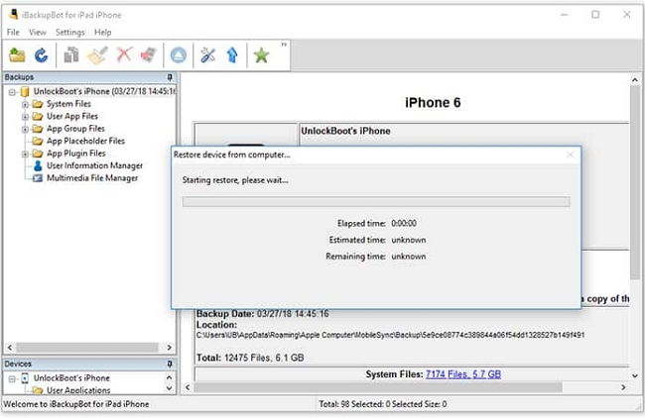
Task: Click the restore progress bar
Action: 376,202
